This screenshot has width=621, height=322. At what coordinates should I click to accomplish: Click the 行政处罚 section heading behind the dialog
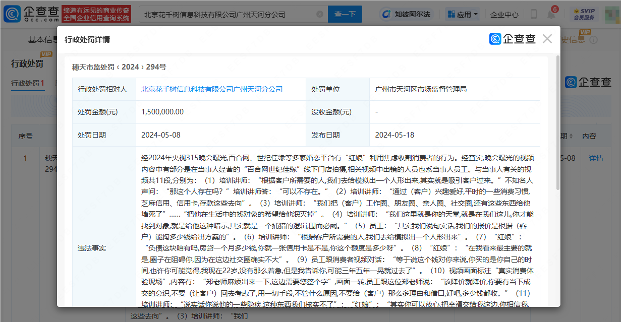pyautogui.click(x=27, y=63)
